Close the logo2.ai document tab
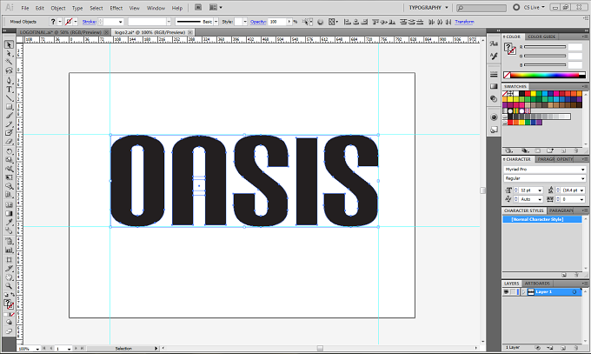This screenshot has width=591, height=354. pos(190,32)
